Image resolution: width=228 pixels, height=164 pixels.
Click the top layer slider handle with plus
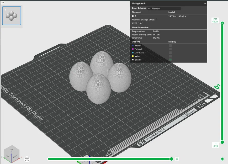pos(222,23)
